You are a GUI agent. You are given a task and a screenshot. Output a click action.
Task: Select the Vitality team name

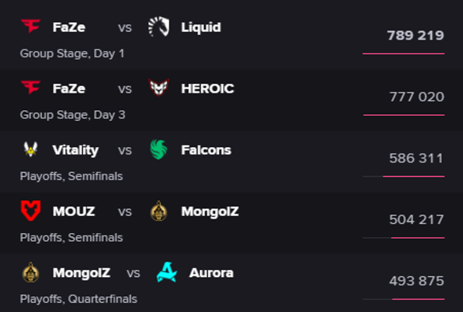click(x=76, y=150)
